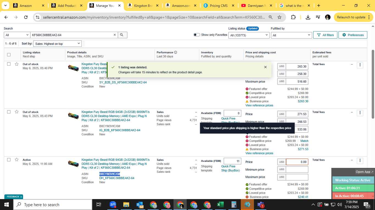Reload the Seller Central page
Screen dimensions: 375x210
coord(26,17)
